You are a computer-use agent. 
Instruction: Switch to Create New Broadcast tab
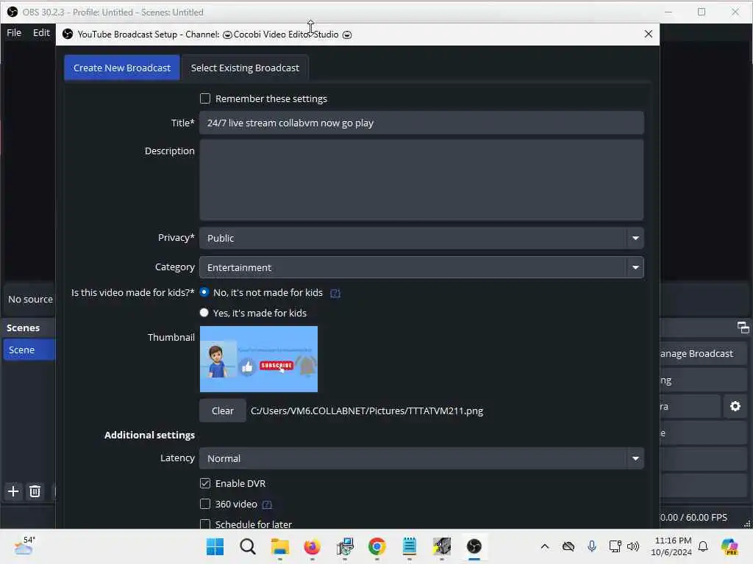coord(122,68)
